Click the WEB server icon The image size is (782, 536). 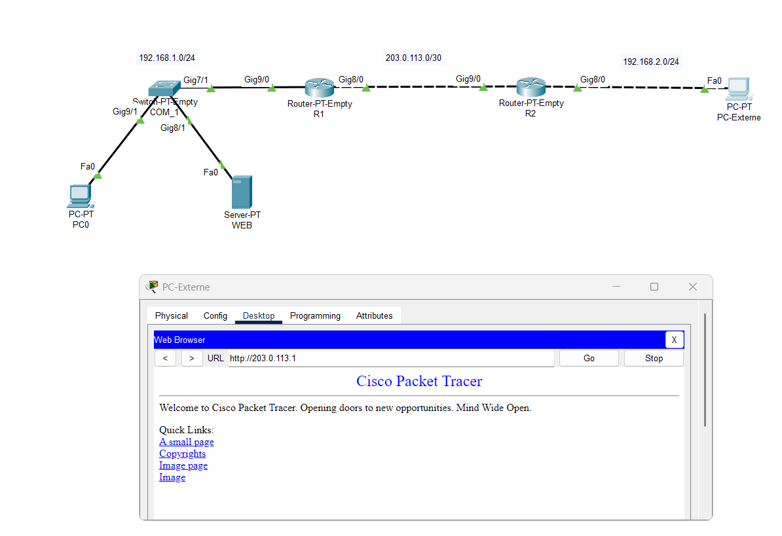(x=242, y=192)
